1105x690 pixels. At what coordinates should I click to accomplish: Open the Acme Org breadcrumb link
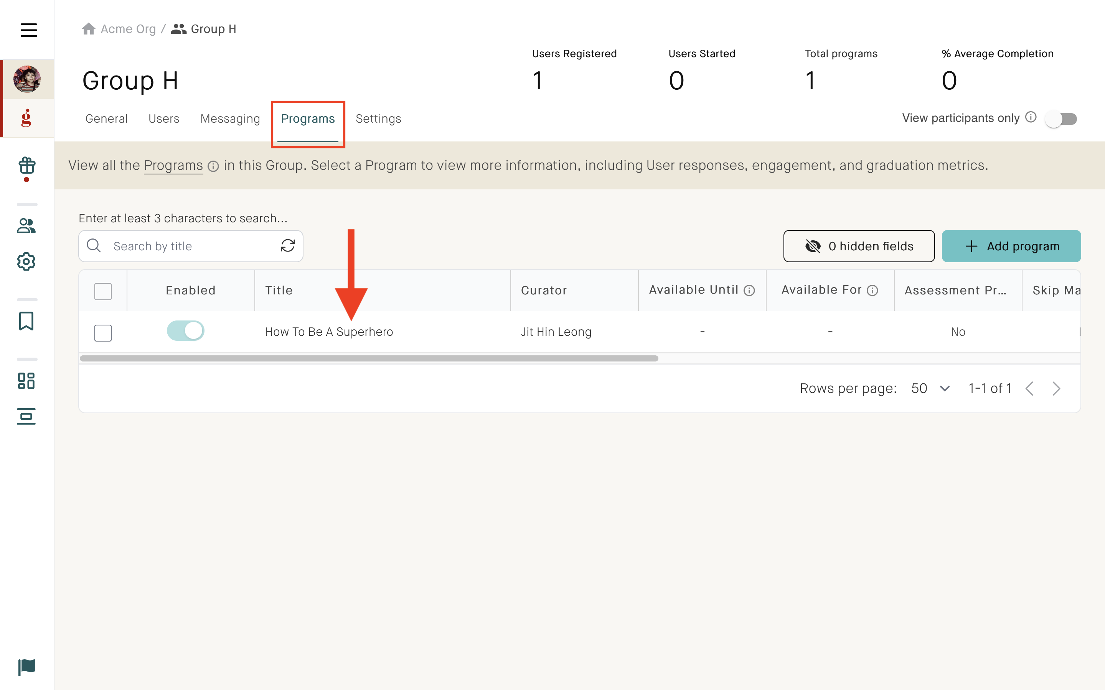tap(128, 29)
